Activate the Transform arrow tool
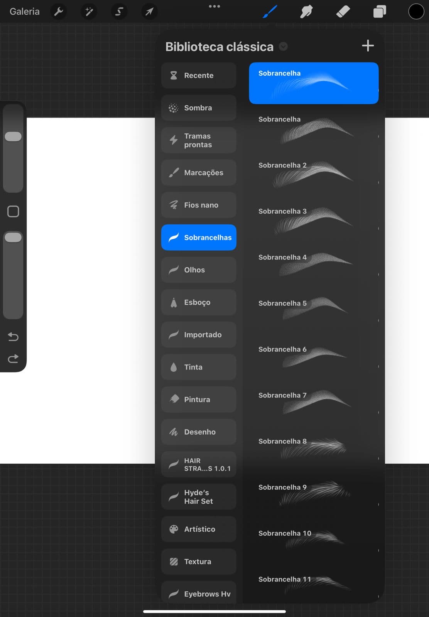This screenshot has width=429, height=617. 149,12
